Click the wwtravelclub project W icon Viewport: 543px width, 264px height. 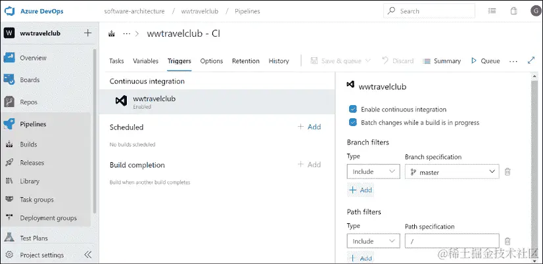point(9,33)
